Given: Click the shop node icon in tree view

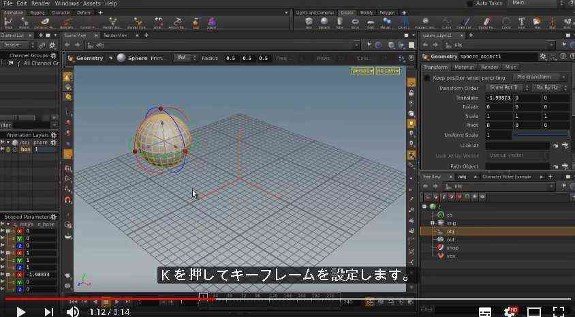Looking at the screenshot, I should click(x=440, y=247).
